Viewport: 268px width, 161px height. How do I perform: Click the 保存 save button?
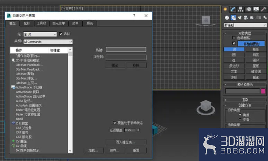click(115, 150)
